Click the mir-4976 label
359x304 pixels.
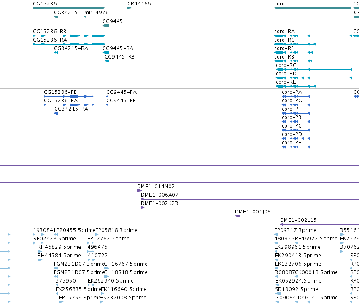click(96, 12)
